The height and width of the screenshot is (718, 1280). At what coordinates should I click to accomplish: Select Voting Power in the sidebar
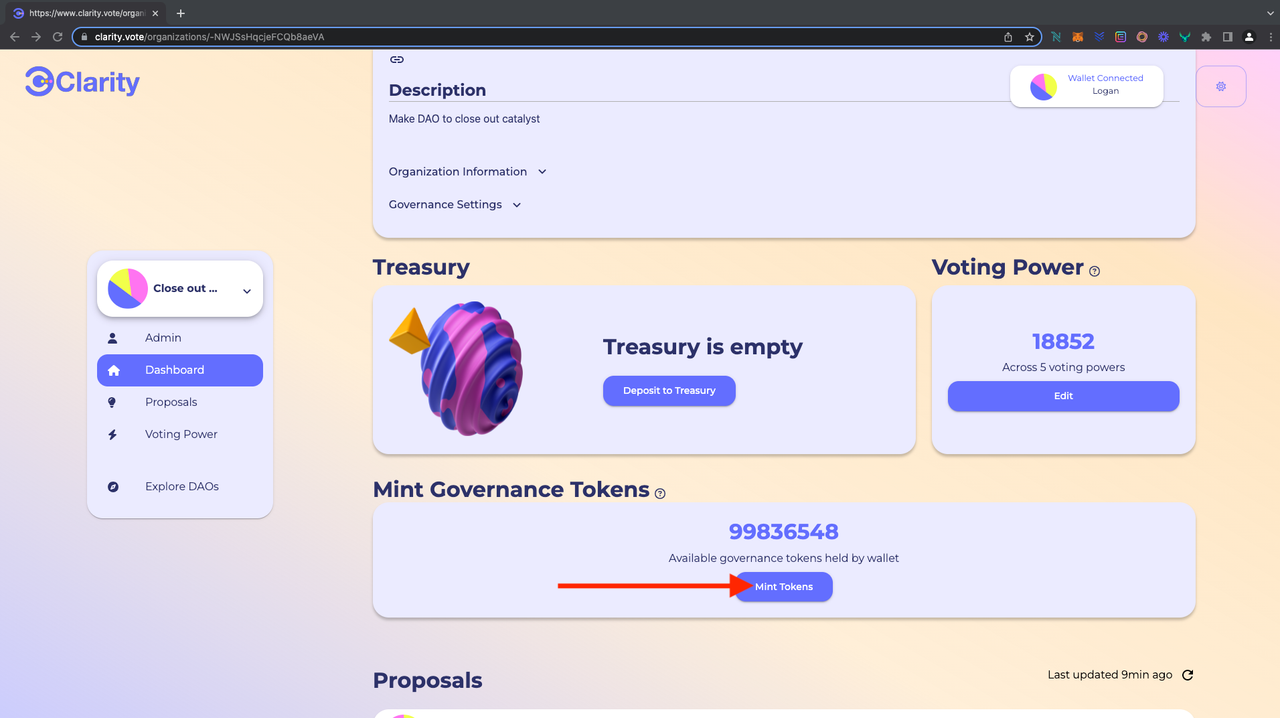[181, 434]
